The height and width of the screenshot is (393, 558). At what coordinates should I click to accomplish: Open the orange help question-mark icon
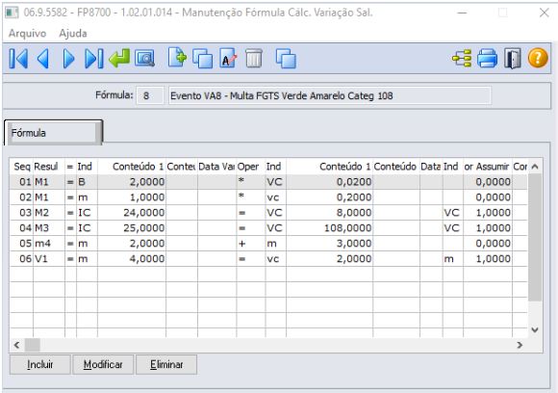click(538, 58)
